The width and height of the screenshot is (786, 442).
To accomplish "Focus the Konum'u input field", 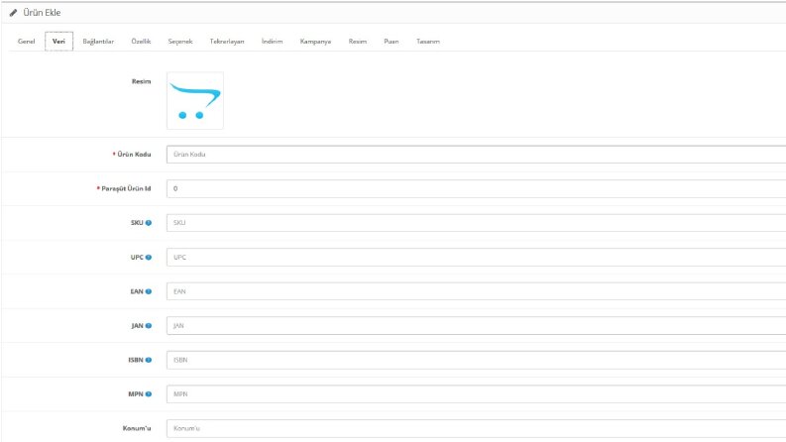I will coord(476,428).
